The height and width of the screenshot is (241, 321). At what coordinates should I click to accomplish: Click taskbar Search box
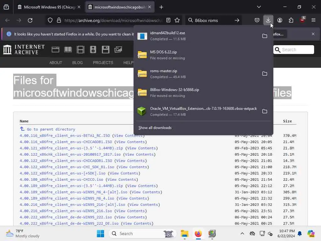[143, 233]
